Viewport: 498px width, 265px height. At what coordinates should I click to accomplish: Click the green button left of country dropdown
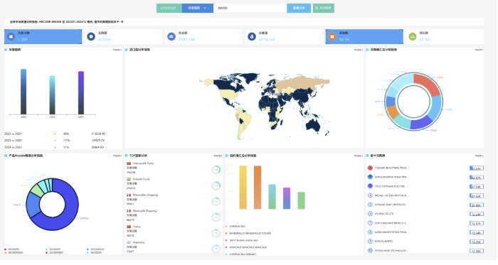[x=169, y=9]
